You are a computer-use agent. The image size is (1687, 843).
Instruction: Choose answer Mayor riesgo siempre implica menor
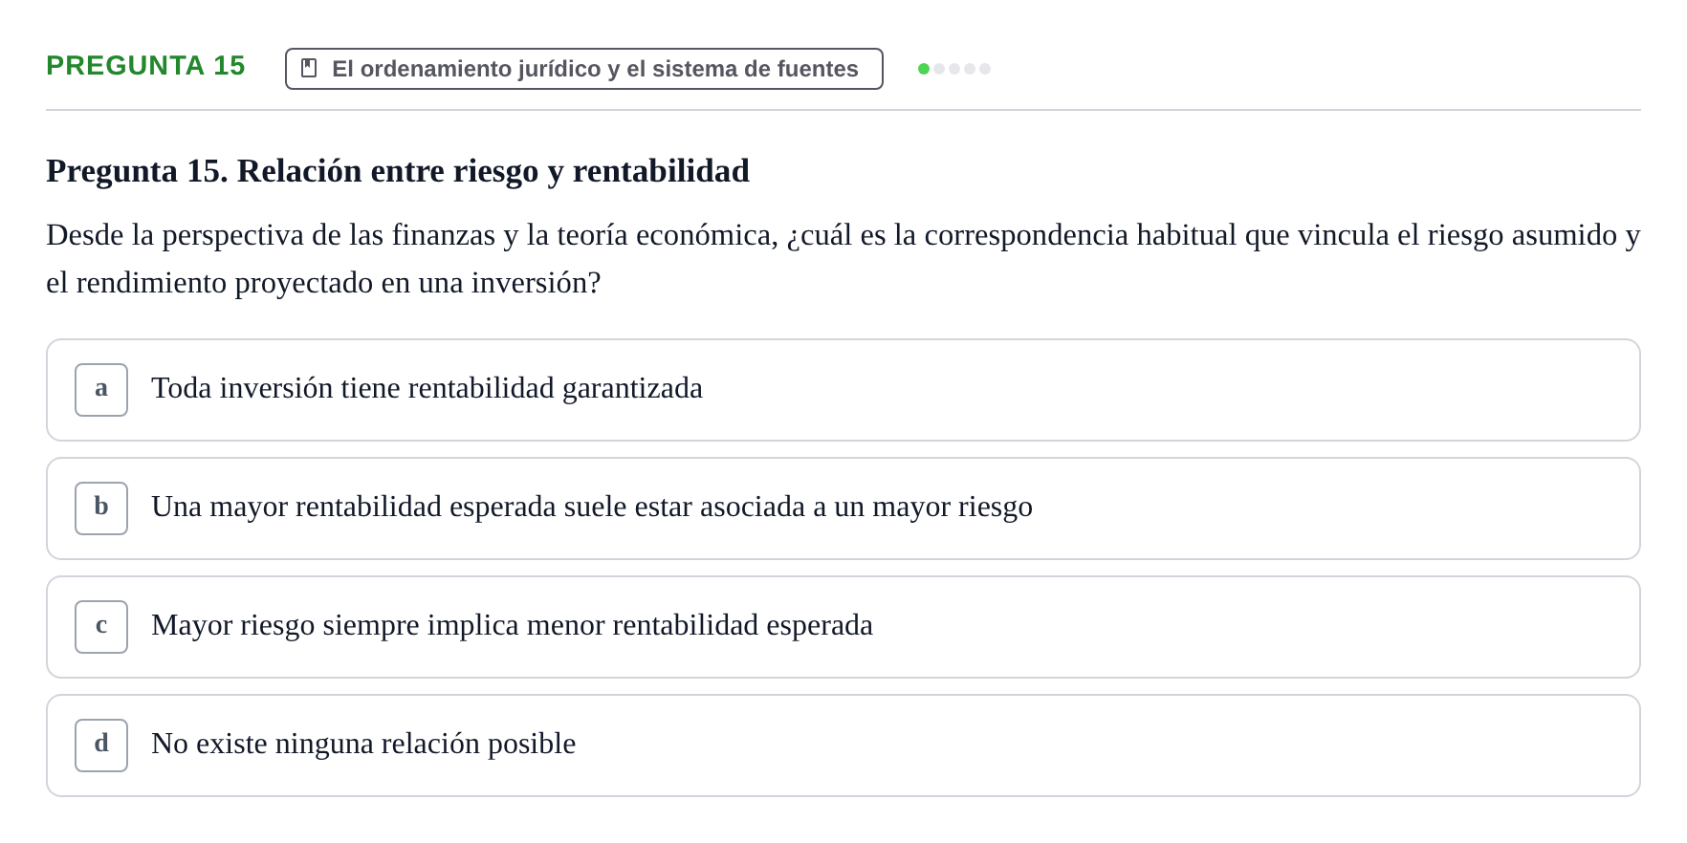tap(843, 627)
